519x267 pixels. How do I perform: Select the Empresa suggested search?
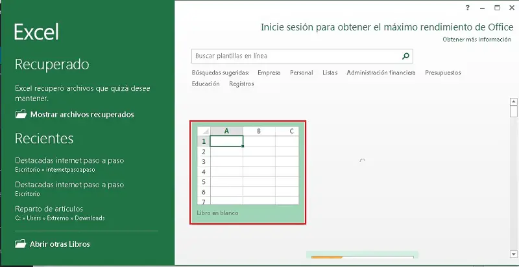[269, 73]
